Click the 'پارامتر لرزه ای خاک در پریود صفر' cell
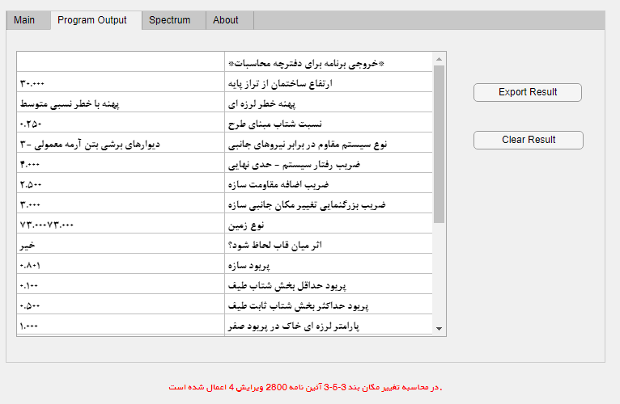The image size is (620, 404). point(329,326)
